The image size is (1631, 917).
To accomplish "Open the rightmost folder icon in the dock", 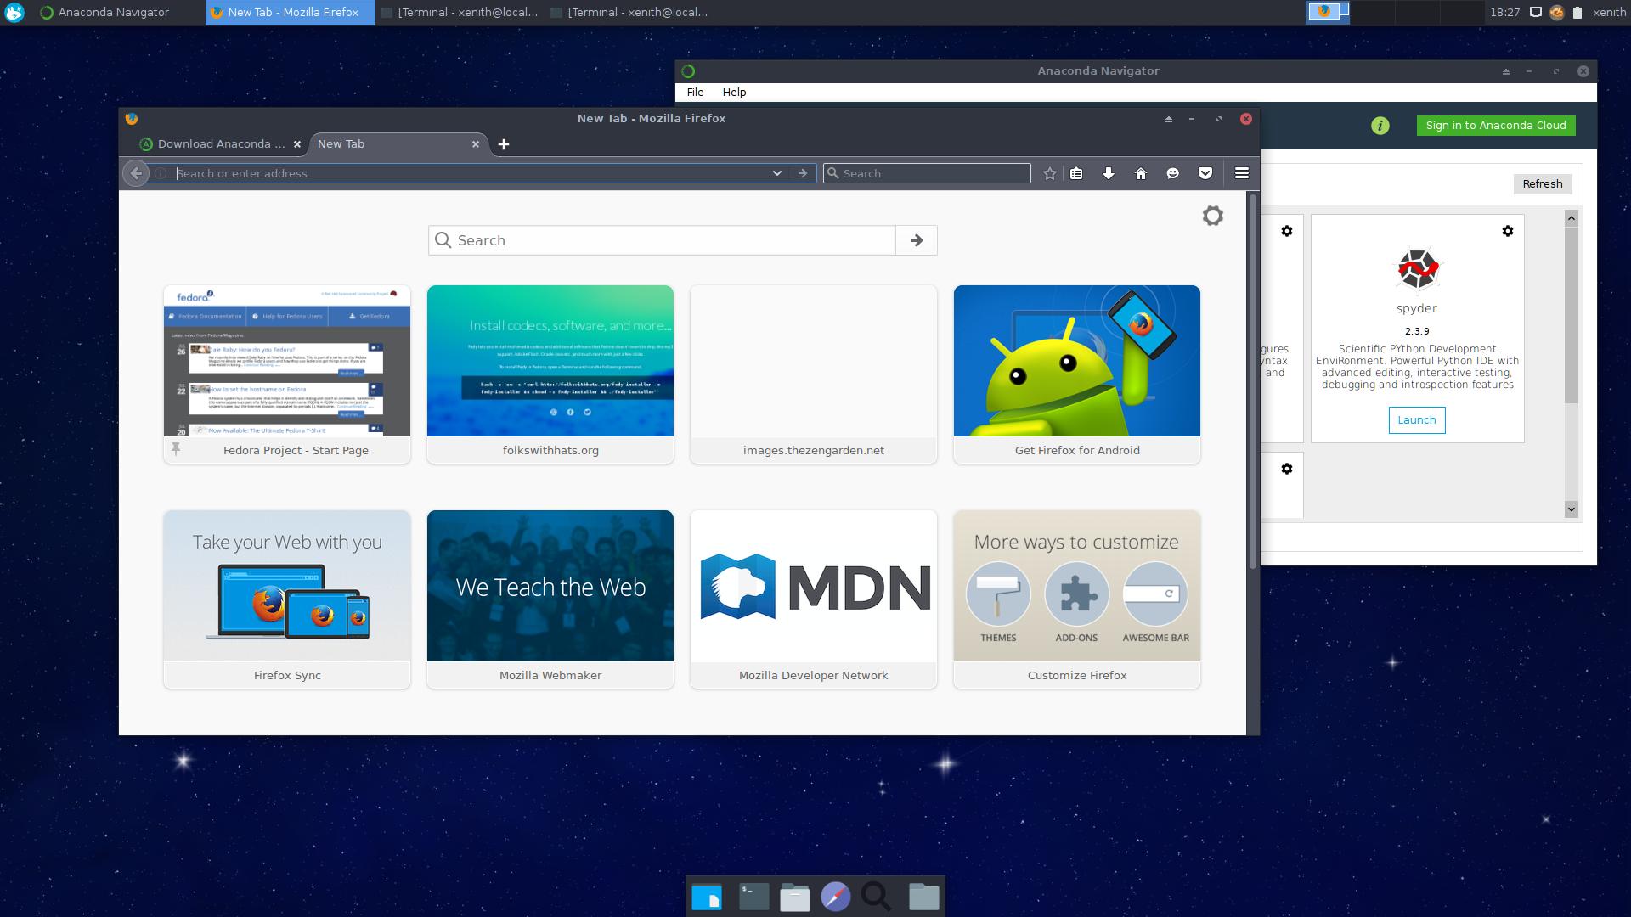I will (923, 897).
